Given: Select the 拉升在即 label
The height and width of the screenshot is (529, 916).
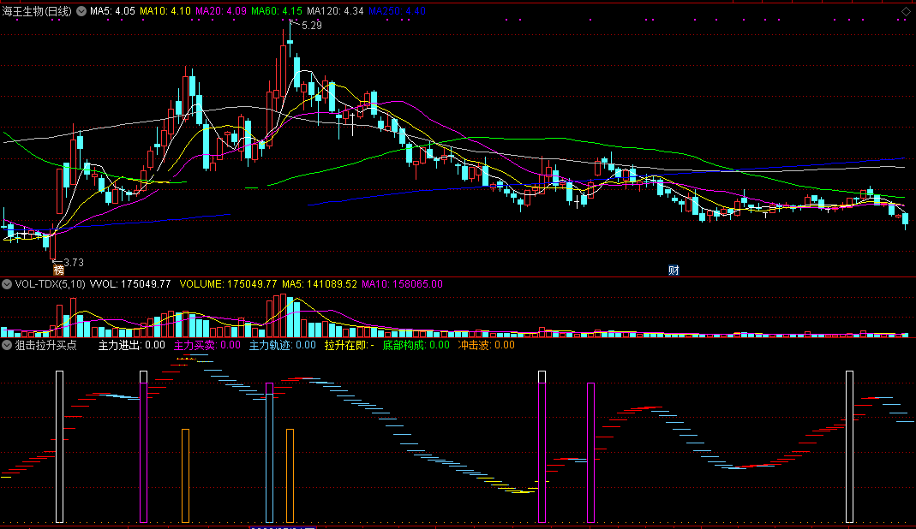Looking at the screenshot, I should point(350,345).
